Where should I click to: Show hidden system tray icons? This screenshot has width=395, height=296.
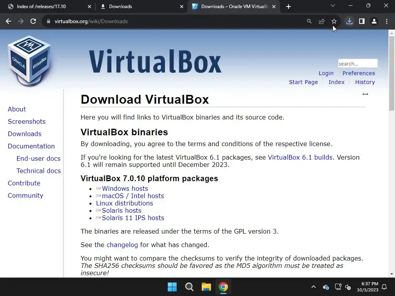(x=314, y=287)
